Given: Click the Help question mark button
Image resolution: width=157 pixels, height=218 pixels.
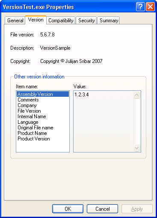Looking at the screenshot, I should coord(140,6).
